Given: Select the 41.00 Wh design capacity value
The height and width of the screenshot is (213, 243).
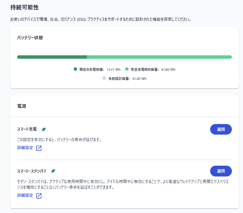Looking at the screenshot, I should [x=139, y=79].
